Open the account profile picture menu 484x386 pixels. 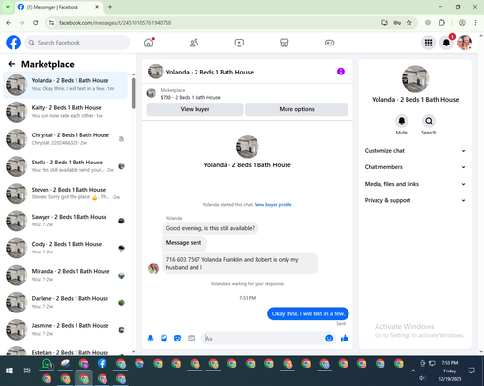click(x=465, y=43)
